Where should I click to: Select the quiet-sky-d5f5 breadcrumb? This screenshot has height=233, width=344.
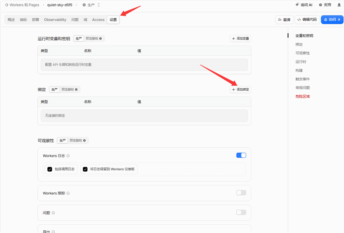pyautogui.click(x=60, y=5)
